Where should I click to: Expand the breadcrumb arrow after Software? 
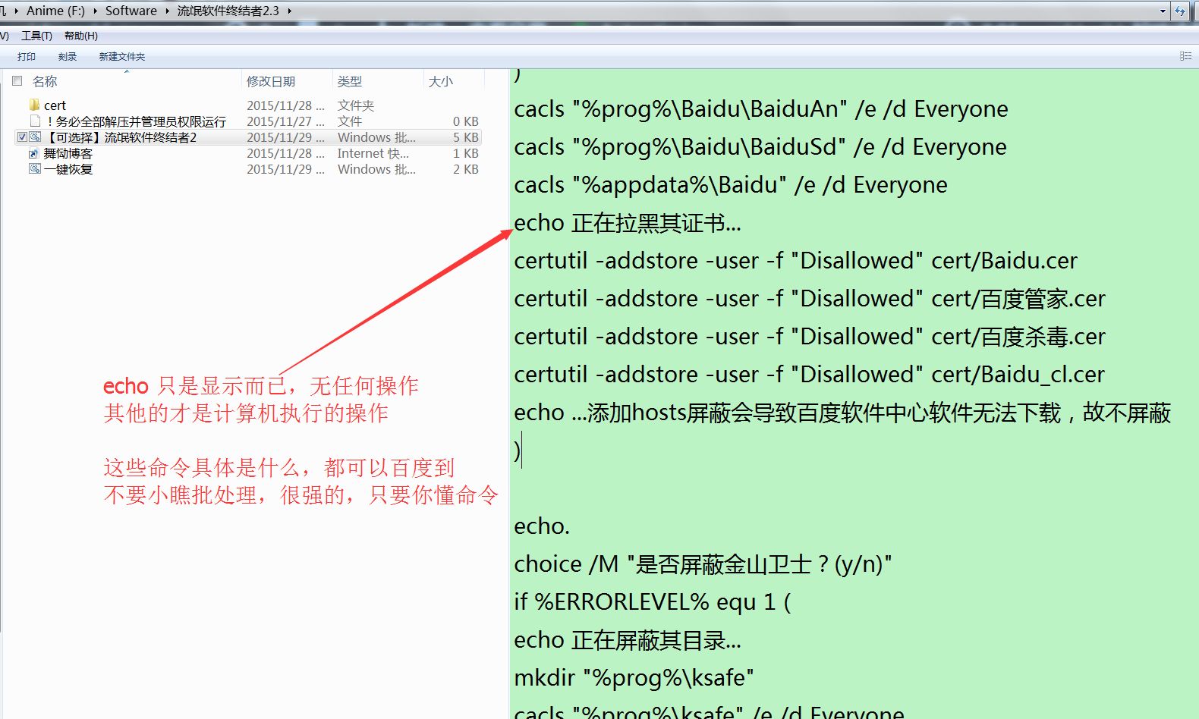[x=167, y=11]
